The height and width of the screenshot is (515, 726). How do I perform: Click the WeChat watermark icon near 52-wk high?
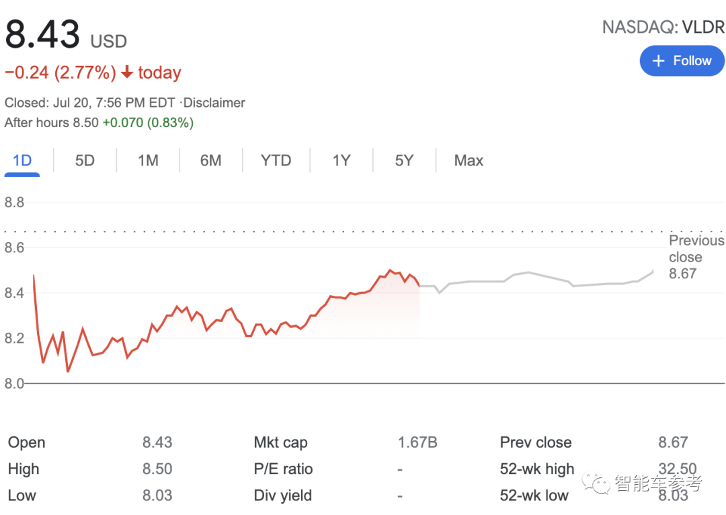596,480
